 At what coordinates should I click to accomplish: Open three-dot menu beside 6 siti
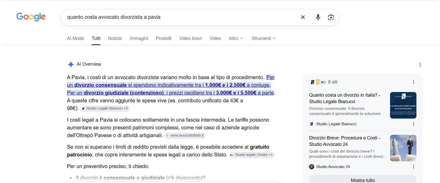pyautogui.click(x=414, y=82)
